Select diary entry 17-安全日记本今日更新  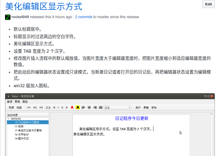[x=28, y=130]
